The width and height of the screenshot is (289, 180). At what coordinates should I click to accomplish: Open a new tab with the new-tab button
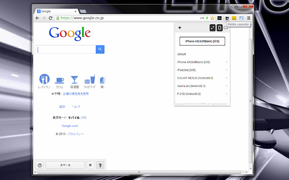click(83, 12)
